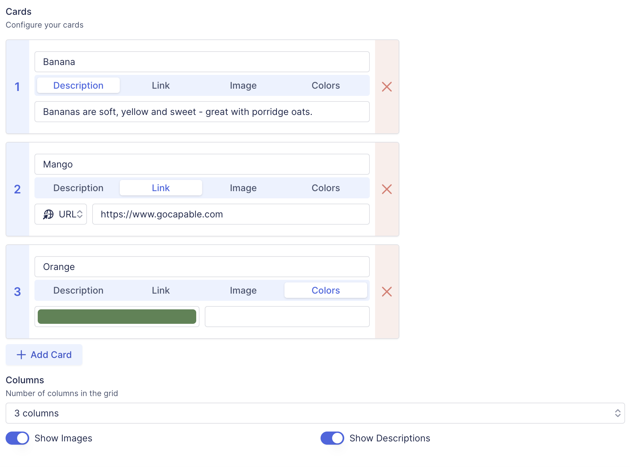Click the plus icon beside Add Card
This screenshot has width=630, height=467.
click(21, 355)
